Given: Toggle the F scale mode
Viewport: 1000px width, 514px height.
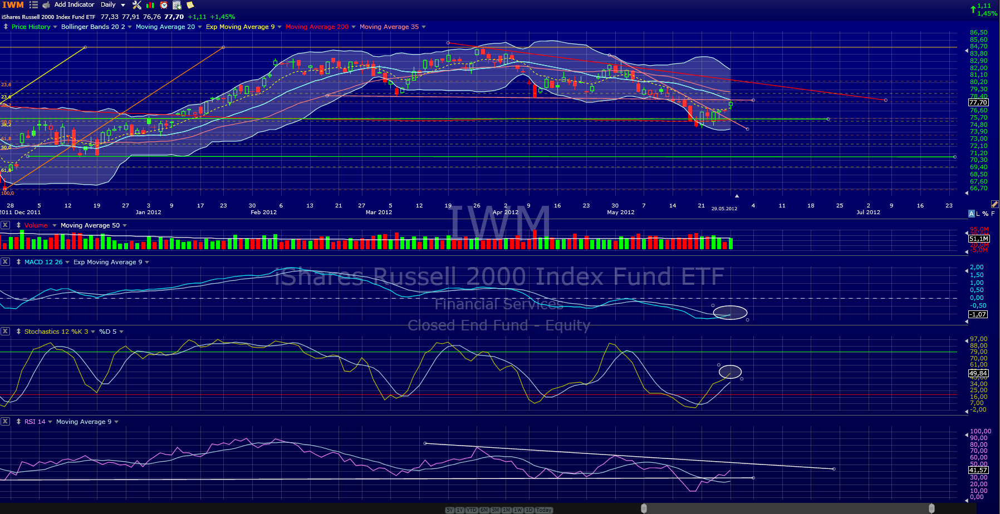Looking at the screenshot, I should pos(993,214).
